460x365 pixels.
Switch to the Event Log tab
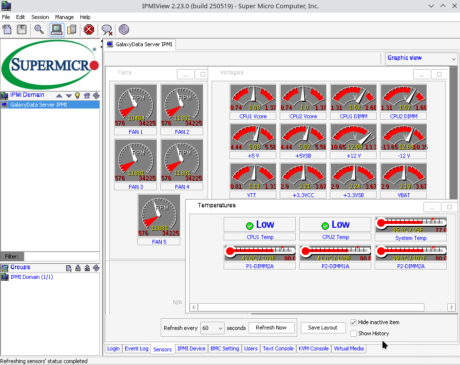[x=136, y=348]
